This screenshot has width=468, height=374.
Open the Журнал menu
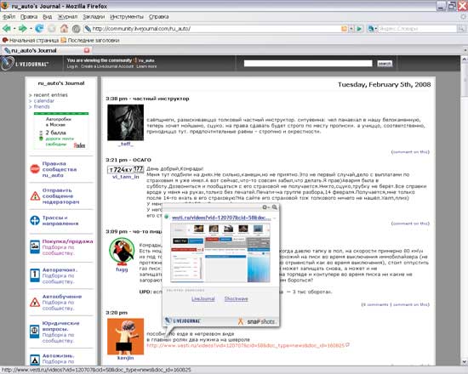click(67, 17)
